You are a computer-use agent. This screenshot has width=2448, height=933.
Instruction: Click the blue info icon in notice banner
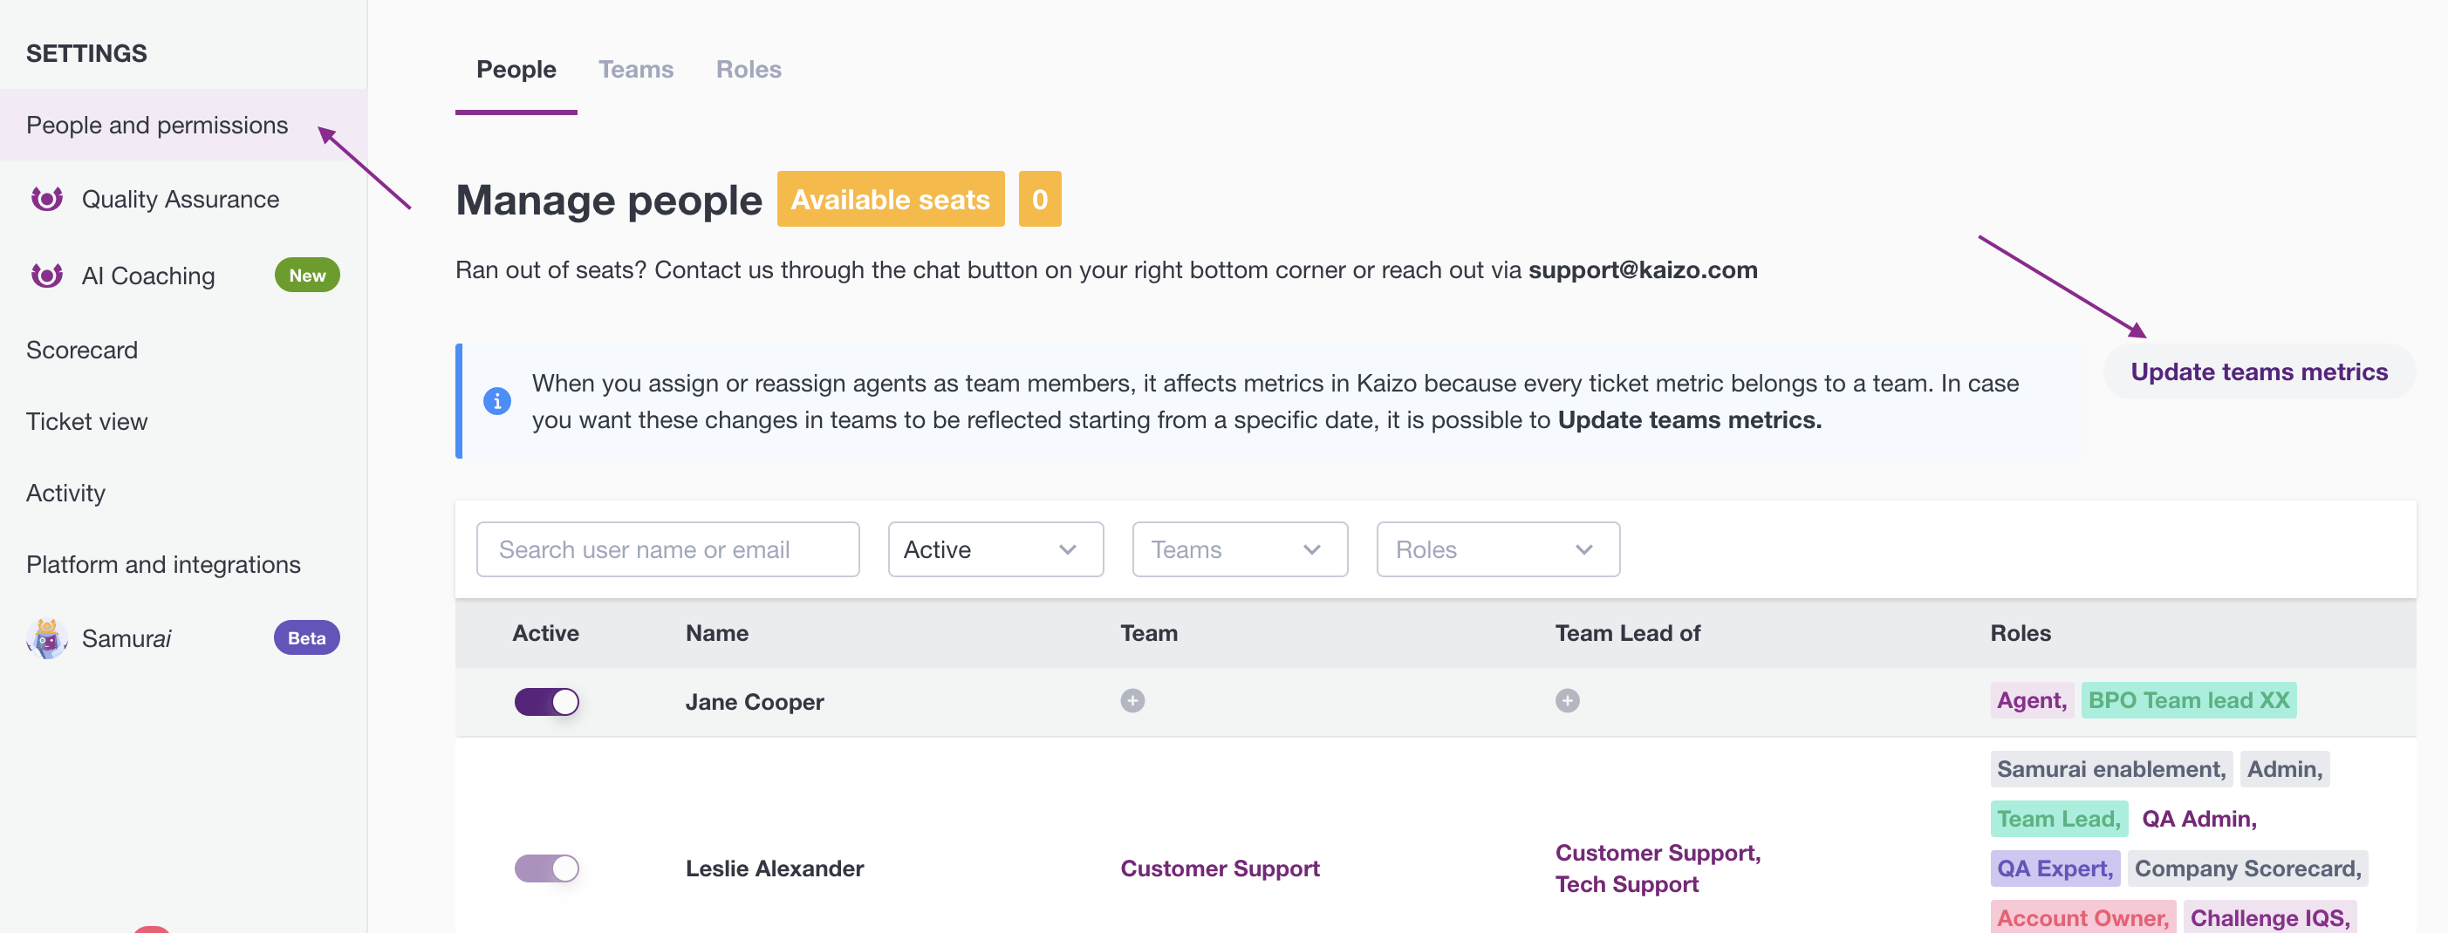click(497, 401)
